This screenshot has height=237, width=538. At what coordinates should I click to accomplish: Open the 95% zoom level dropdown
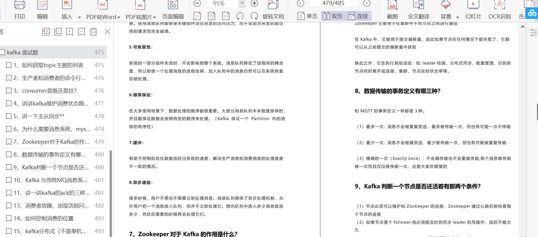242,3
